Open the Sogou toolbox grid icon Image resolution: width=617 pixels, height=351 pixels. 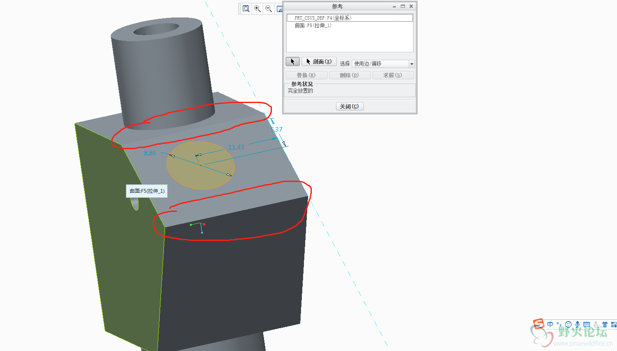[614, 324]
